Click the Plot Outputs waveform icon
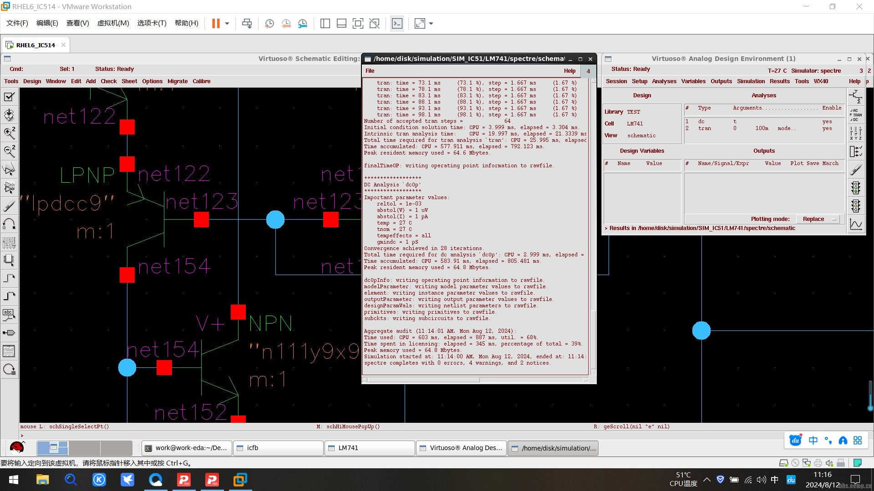Image resolution: width=874 pixels, height=491 pixels. tap(856, 224)
